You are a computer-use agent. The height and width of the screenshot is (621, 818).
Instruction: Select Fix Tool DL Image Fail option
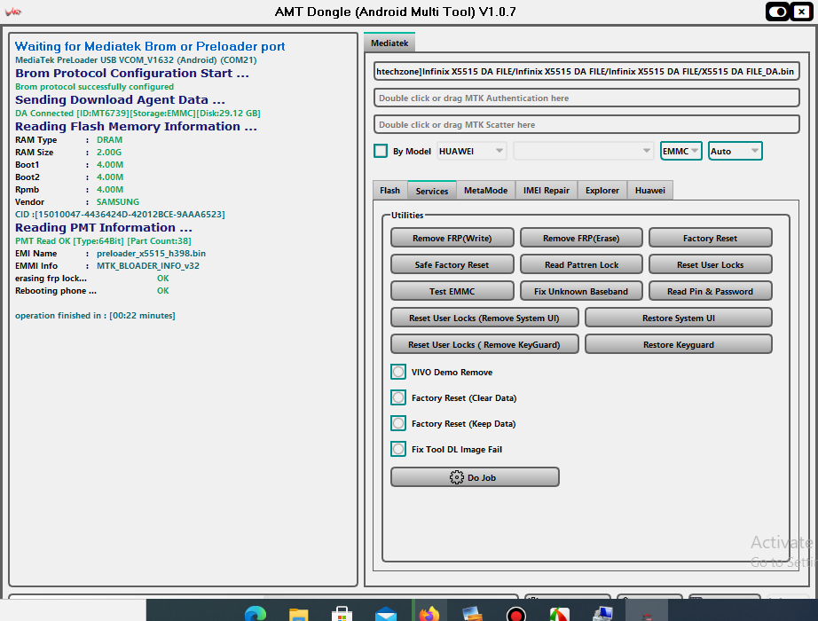point(398,449)
